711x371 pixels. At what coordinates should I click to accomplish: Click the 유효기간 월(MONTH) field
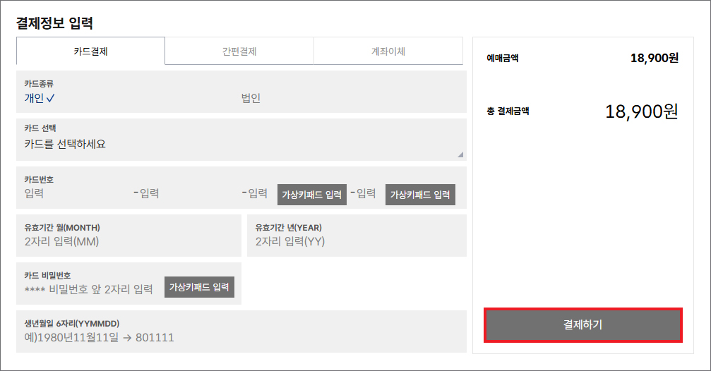coord(129,242)
